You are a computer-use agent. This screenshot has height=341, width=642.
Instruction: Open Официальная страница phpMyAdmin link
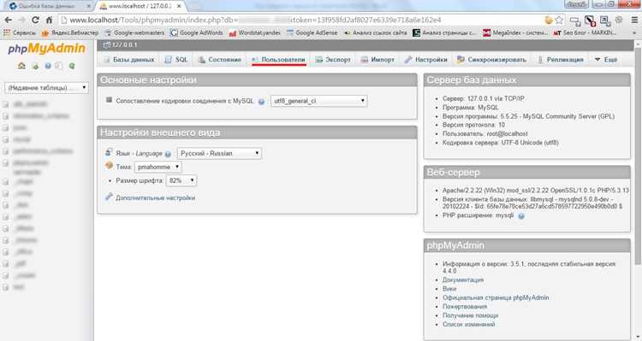tap(496, 297)
